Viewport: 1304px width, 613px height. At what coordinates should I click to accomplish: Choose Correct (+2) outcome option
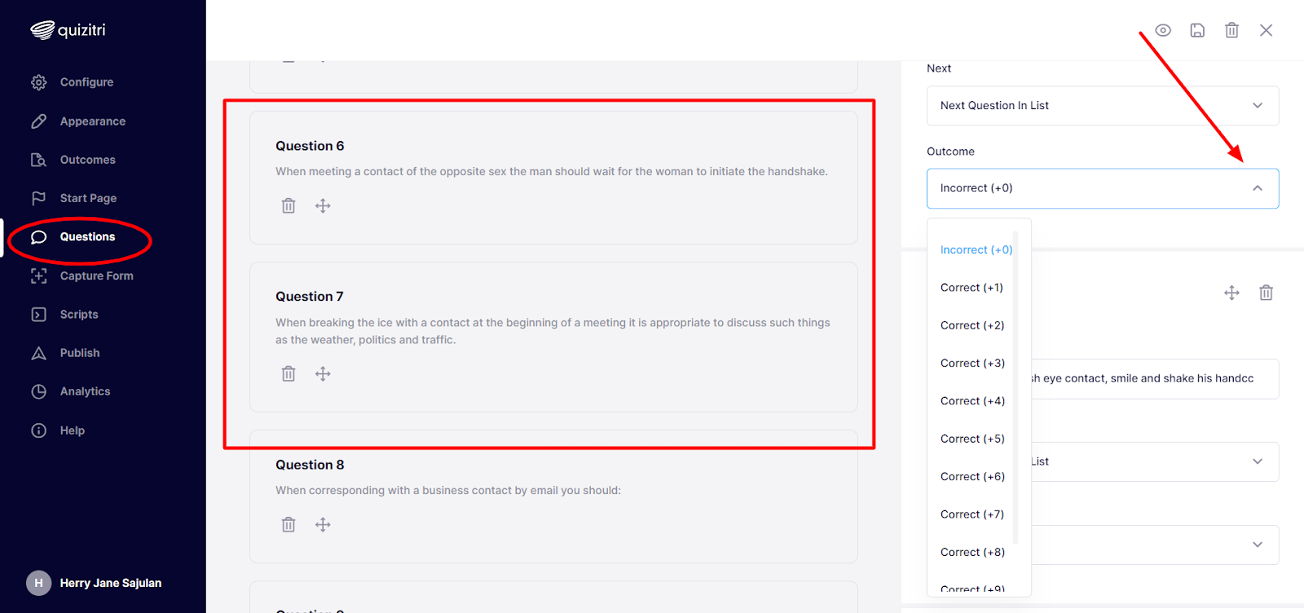(972, 325)
